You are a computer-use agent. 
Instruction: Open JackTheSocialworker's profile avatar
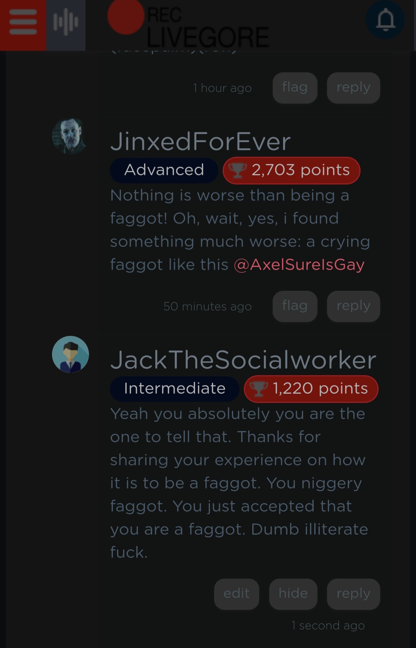tap(70, 354)
